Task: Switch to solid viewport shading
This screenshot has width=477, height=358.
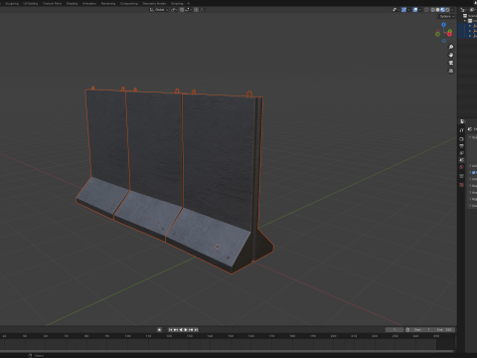Action: point(437,10)
